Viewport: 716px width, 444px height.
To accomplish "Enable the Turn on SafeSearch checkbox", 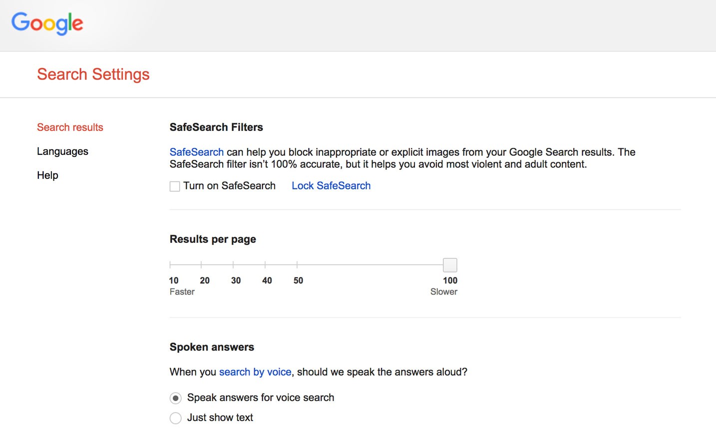I will (175, 186).
